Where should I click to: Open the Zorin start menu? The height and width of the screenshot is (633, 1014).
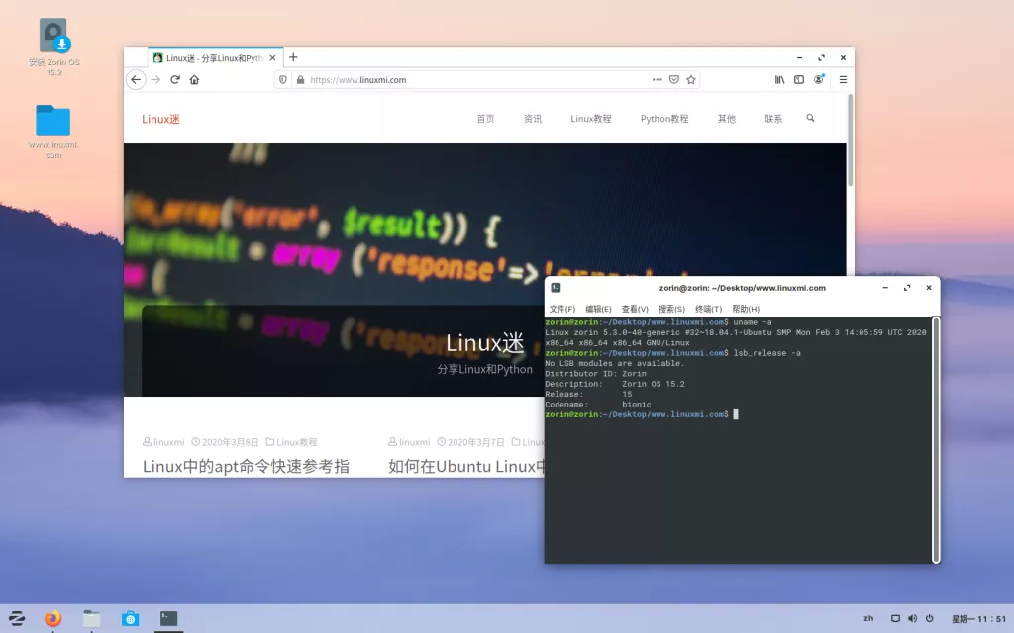point(17,618)
